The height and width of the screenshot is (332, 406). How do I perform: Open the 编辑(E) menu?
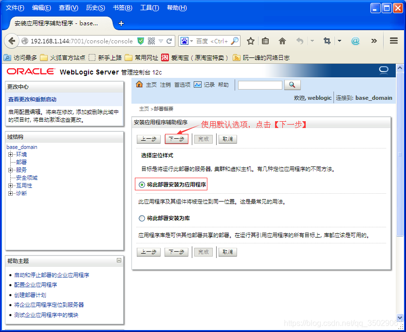[x=41, y=8]
